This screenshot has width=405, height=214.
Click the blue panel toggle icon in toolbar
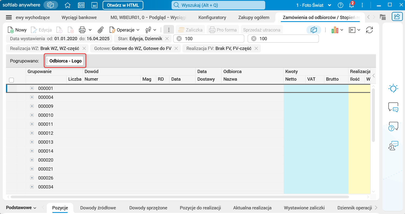click(314, 30)
